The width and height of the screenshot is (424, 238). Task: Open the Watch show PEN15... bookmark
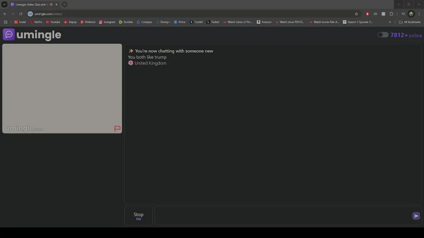[x=290, y=22]
